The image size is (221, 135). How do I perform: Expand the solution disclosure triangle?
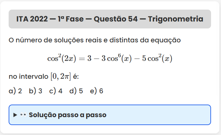tap(15, 115)
